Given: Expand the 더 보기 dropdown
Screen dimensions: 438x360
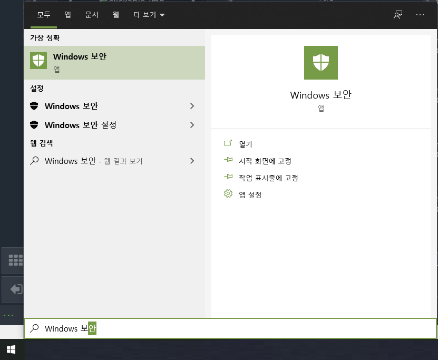Looking at the screenshot, I should [149, 15].
